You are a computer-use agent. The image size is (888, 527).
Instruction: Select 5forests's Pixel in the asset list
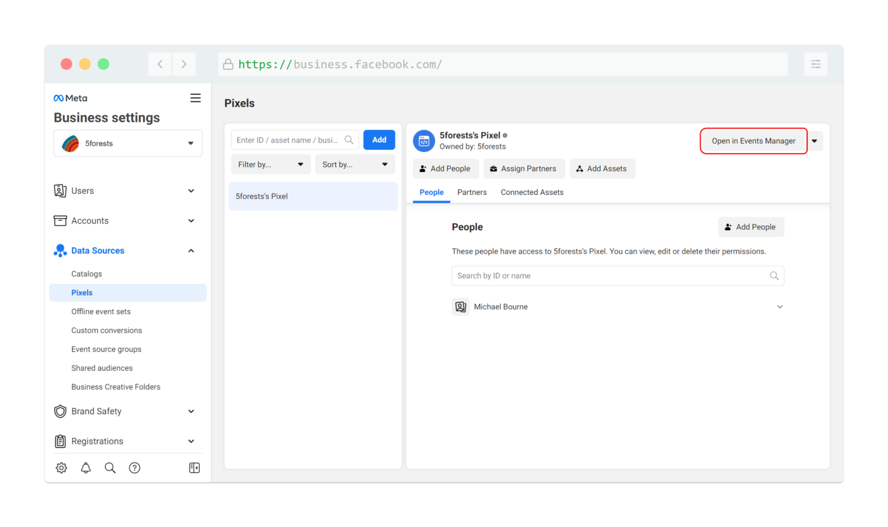click(314, 196)
